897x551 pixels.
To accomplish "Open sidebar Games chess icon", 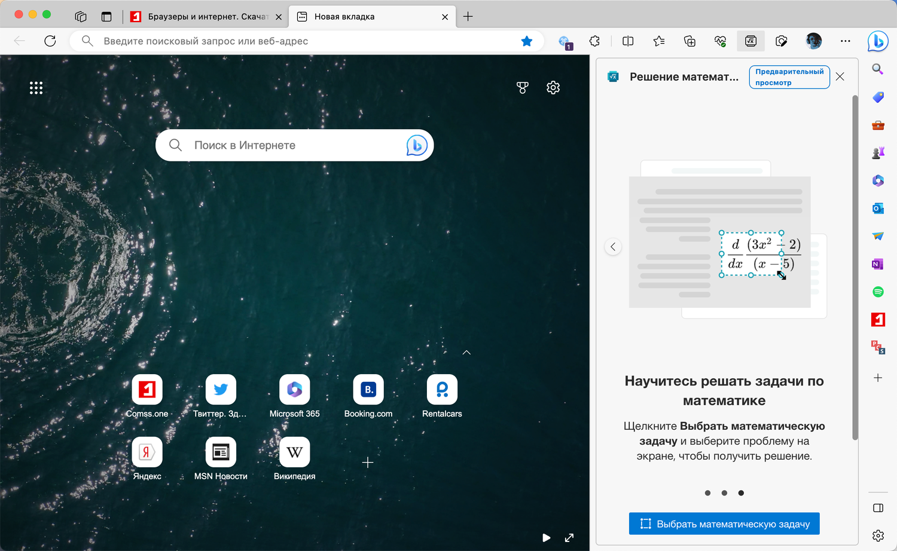I will tap(878, 152).
